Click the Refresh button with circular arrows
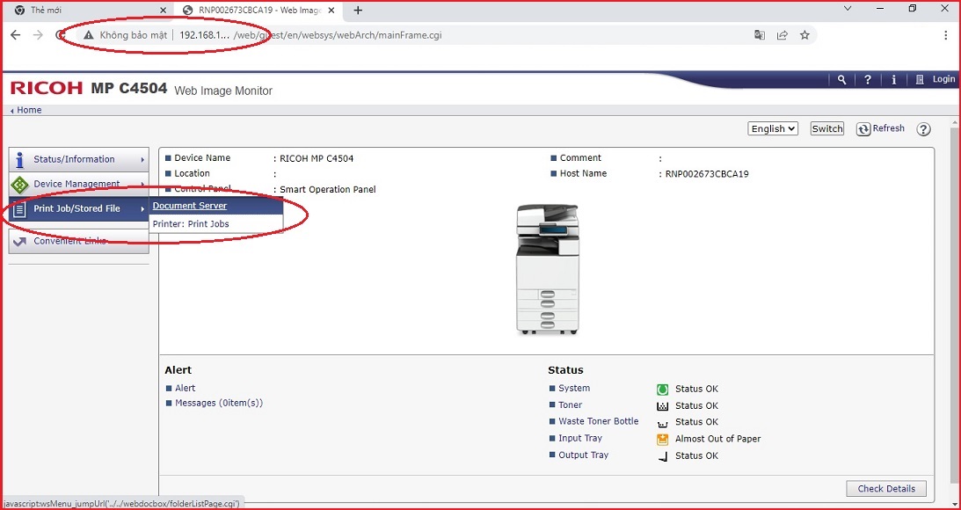961x510 pixels. (881, 128)
